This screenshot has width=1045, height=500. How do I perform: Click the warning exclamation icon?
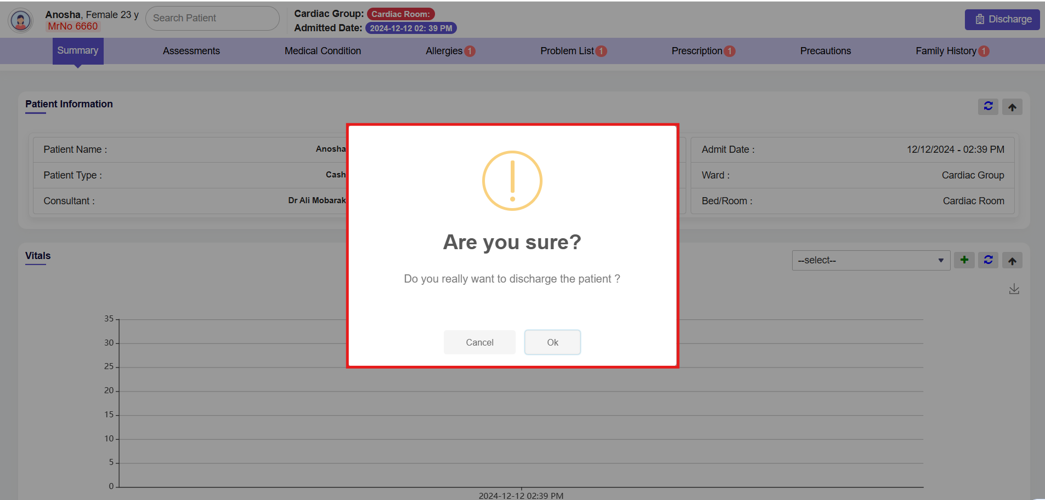[512, 181]
